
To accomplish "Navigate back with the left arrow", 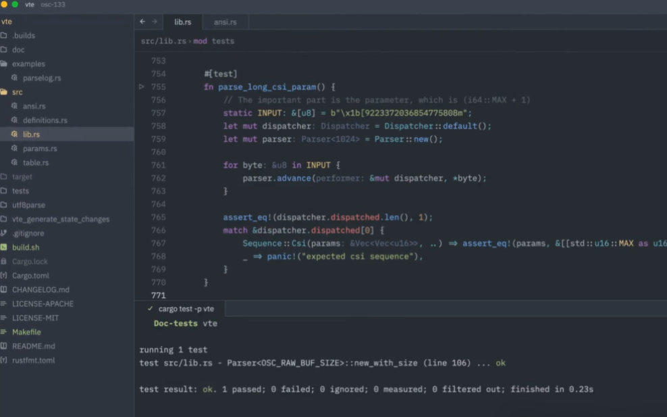I will 142,22.
